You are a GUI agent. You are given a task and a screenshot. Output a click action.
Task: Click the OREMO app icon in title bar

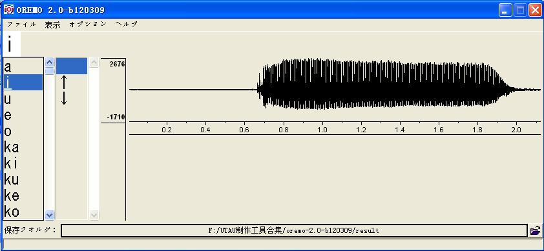(x=8, y=10)
